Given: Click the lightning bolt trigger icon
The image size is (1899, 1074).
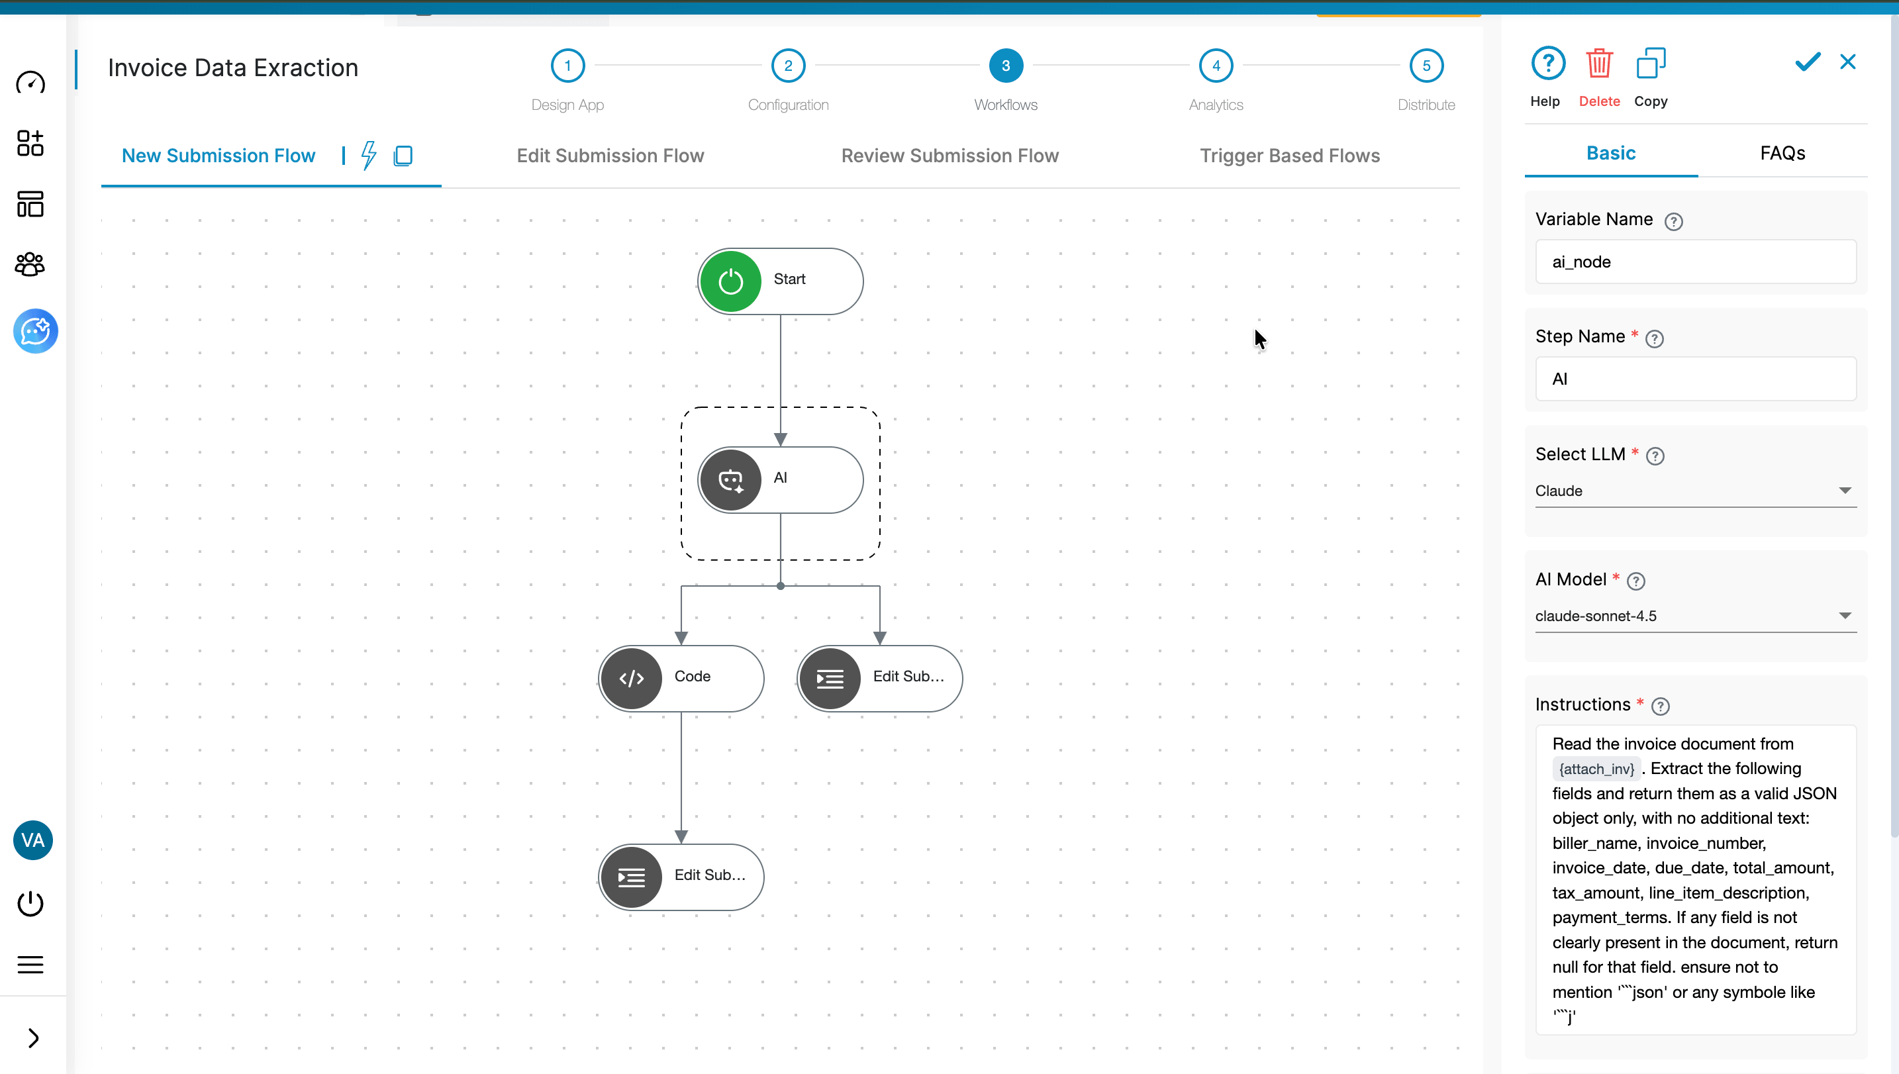Looking at the screenshot, I should (369, 156).
